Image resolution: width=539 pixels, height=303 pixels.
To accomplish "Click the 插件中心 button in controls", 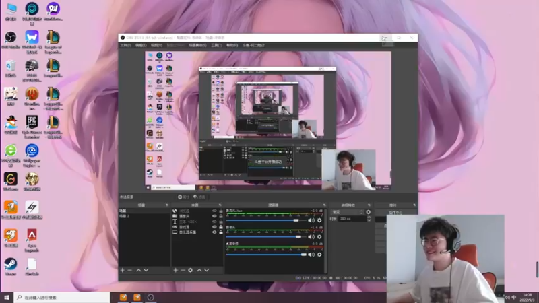I will tap(395, 213).
